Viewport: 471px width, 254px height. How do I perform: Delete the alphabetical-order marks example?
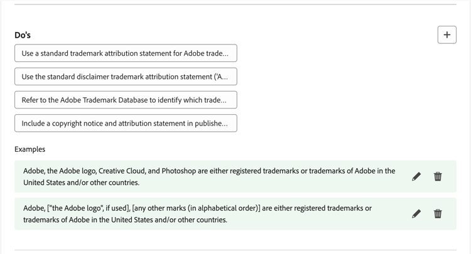[438, 214]
